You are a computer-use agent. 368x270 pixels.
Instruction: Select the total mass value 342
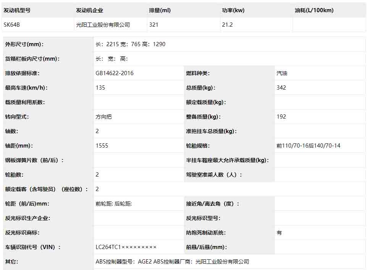[281, 88]
